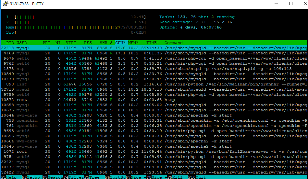The width and height of the screenshot is (308, 179).
Task: Click the PRI column header
Action: [x=46, y=43]
